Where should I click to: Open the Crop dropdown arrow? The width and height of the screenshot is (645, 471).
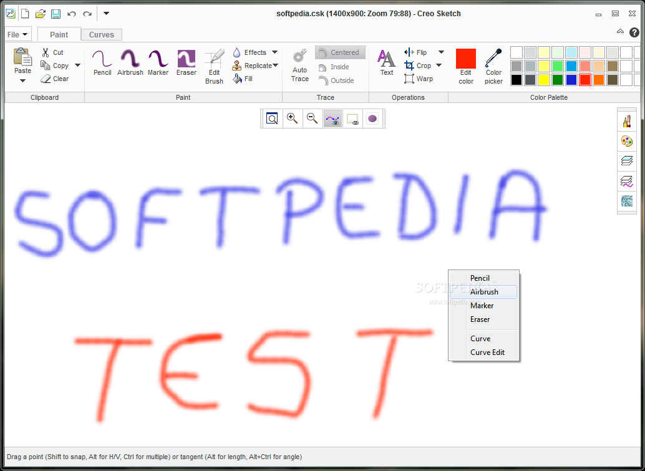439,66
